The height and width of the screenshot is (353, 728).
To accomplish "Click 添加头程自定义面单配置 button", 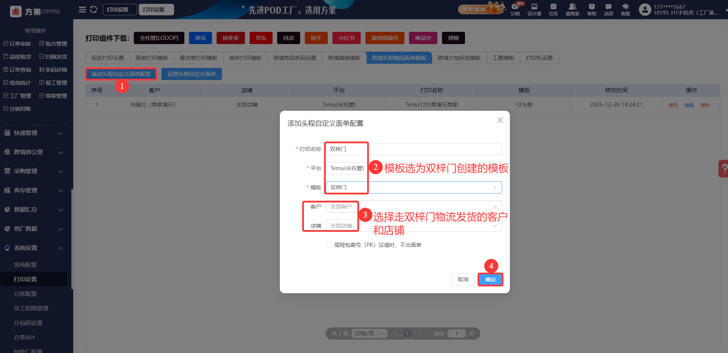I will coord(121,74).
